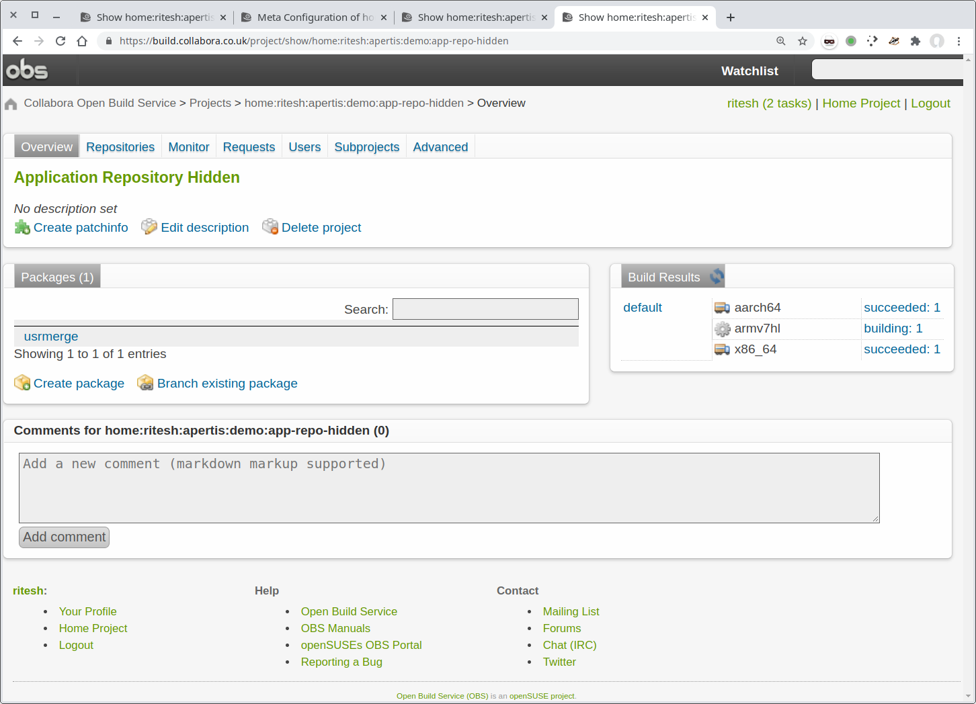
Task: Refresh the build results with the reload icon
Action: pyautogui.click(x=717, y=277)
